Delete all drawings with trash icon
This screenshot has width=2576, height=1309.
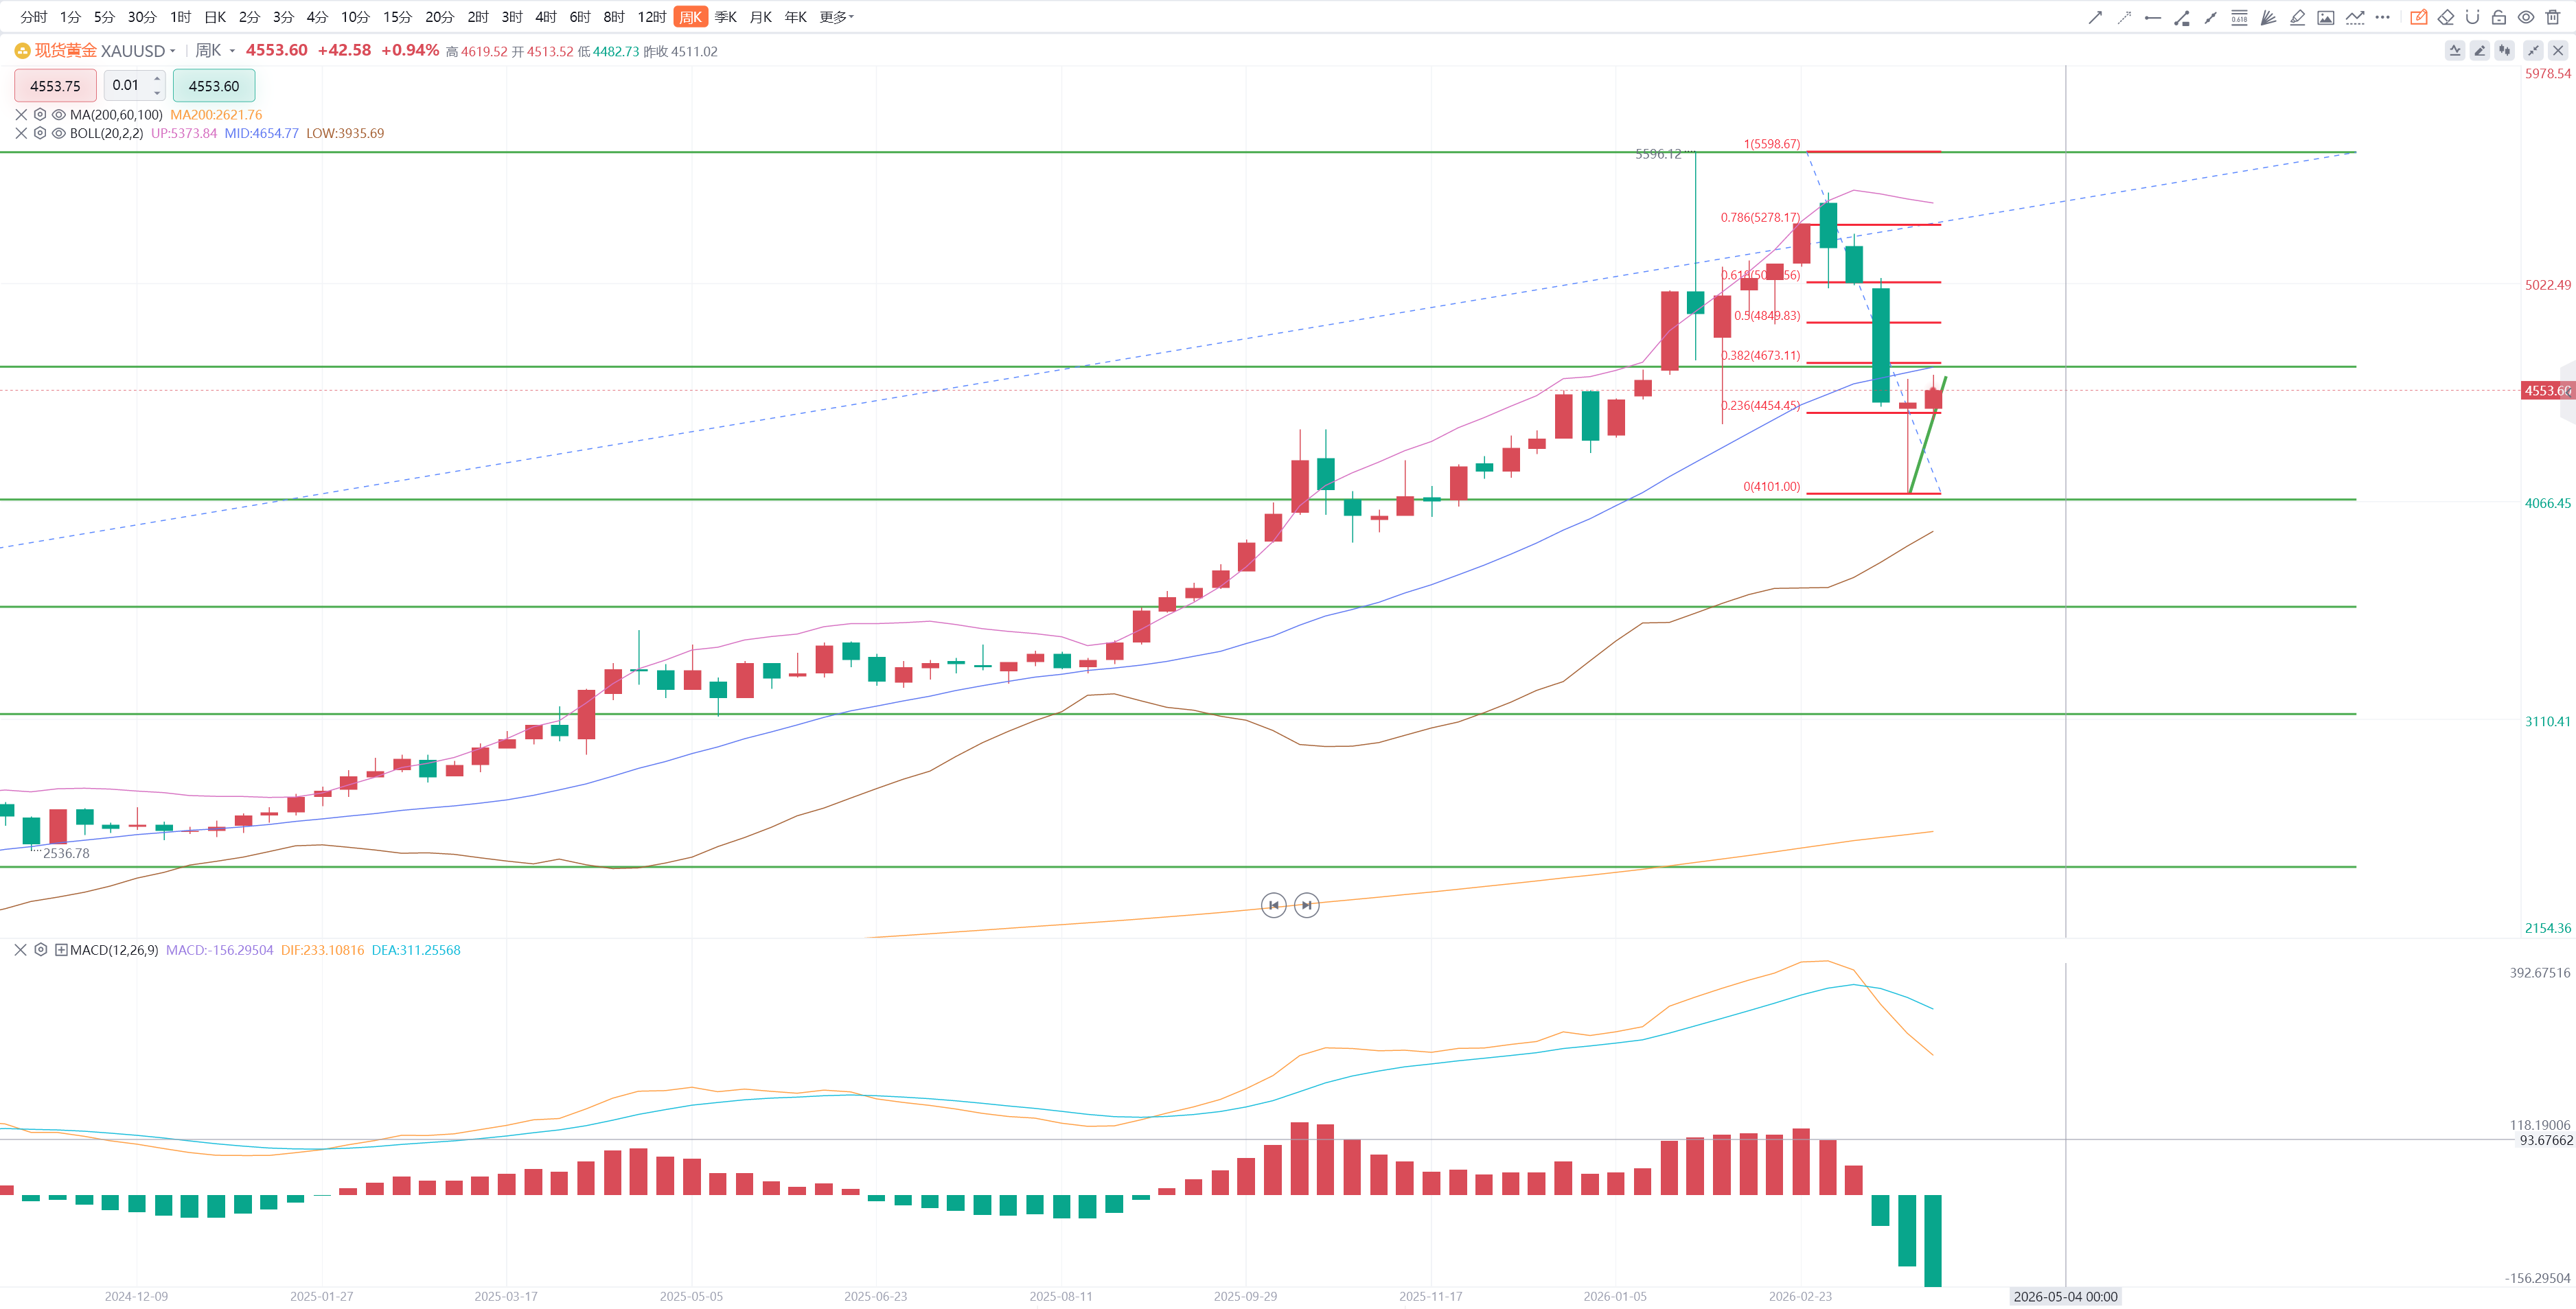tap(2552, 17)
